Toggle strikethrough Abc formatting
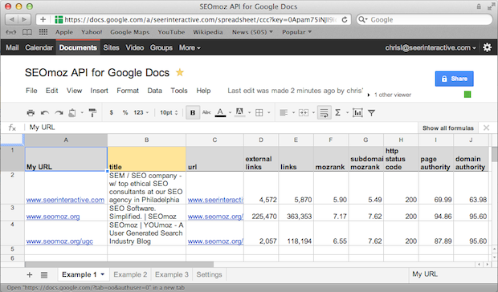 (x=206, y=112)
